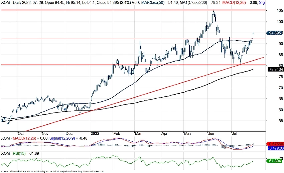
Task: Click the 'XOM - RSI(15) = 61.89' pane label
Action: click(20, 153)
